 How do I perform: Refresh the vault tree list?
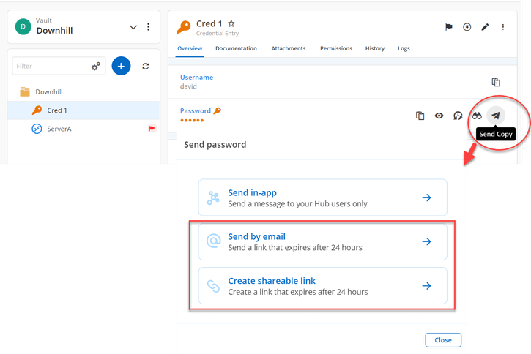coord(146,66)
